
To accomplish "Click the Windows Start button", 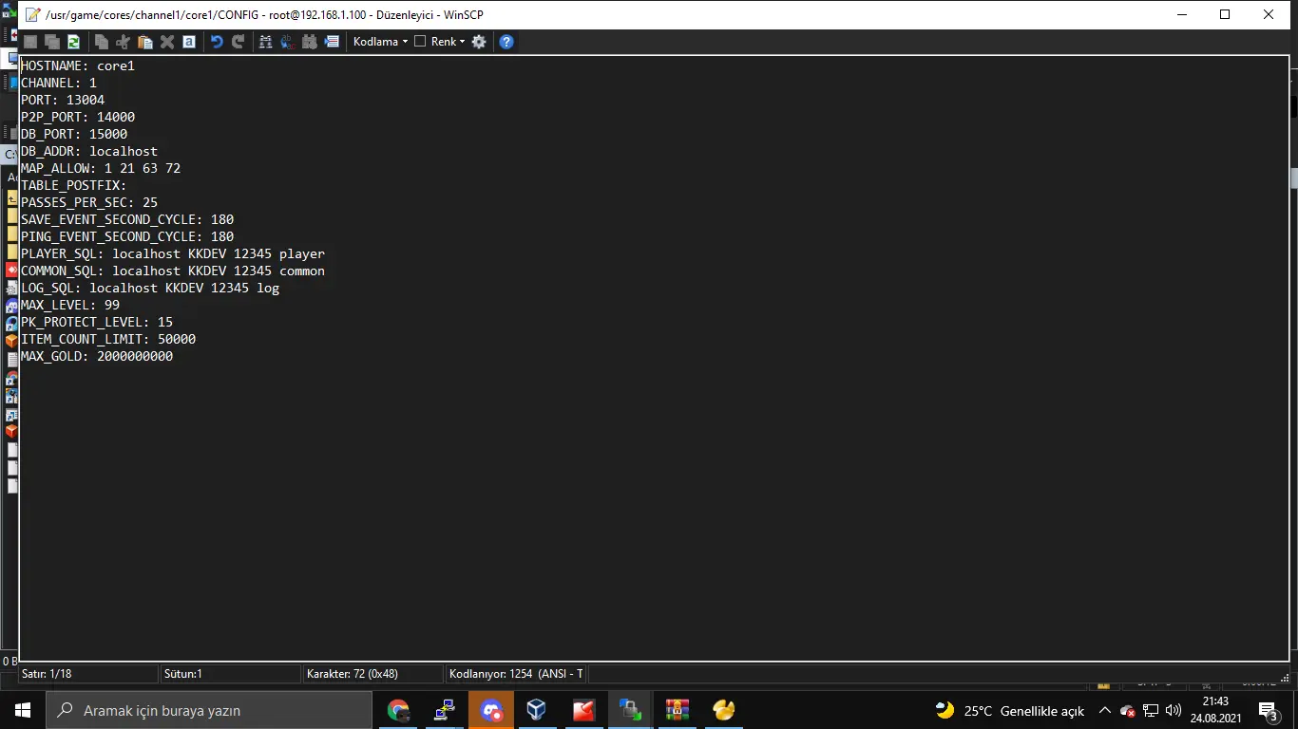I will pyautogui.click(x=22, y=710).
